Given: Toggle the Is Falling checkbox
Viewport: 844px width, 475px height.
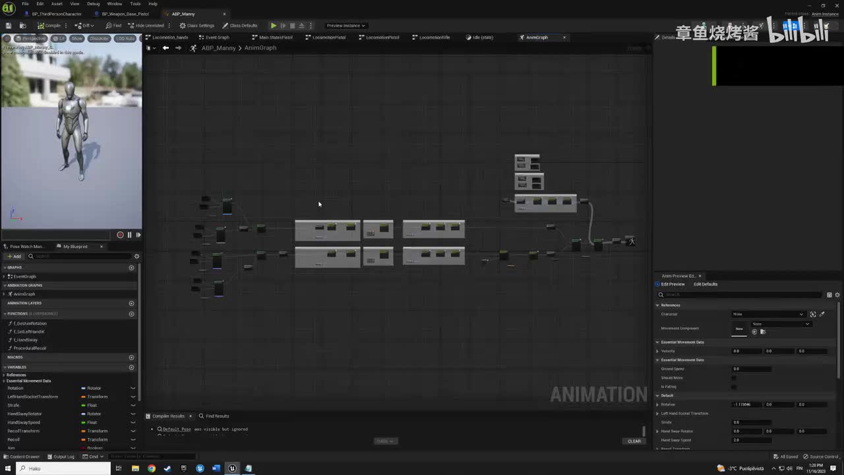Looking at the screenshot, I should click(734, 387).
